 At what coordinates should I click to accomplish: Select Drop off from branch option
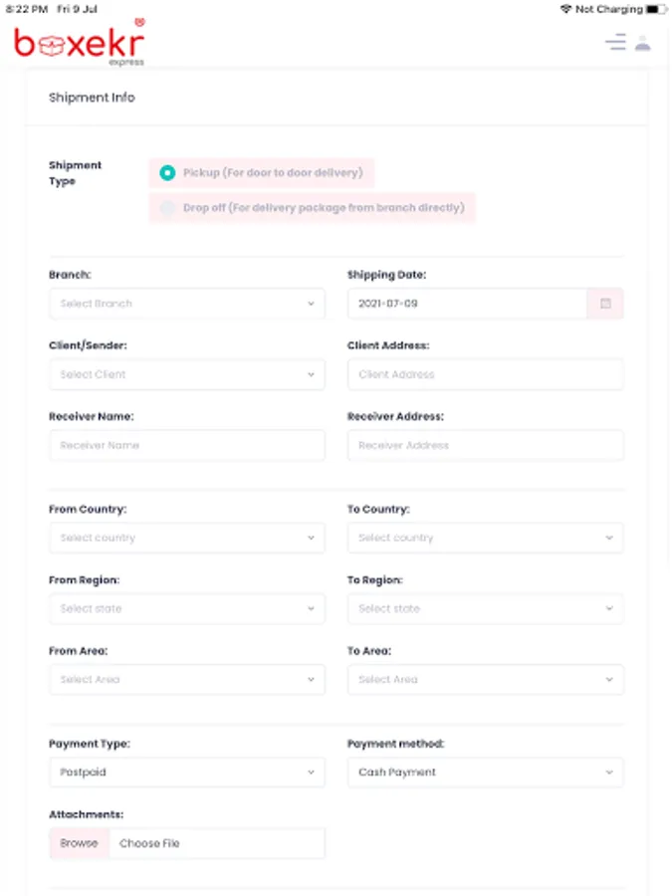168,209
